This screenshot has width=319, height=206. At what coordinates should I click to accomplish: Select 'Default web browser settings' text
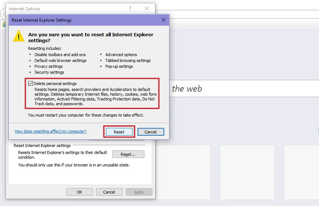pos(61,61)
